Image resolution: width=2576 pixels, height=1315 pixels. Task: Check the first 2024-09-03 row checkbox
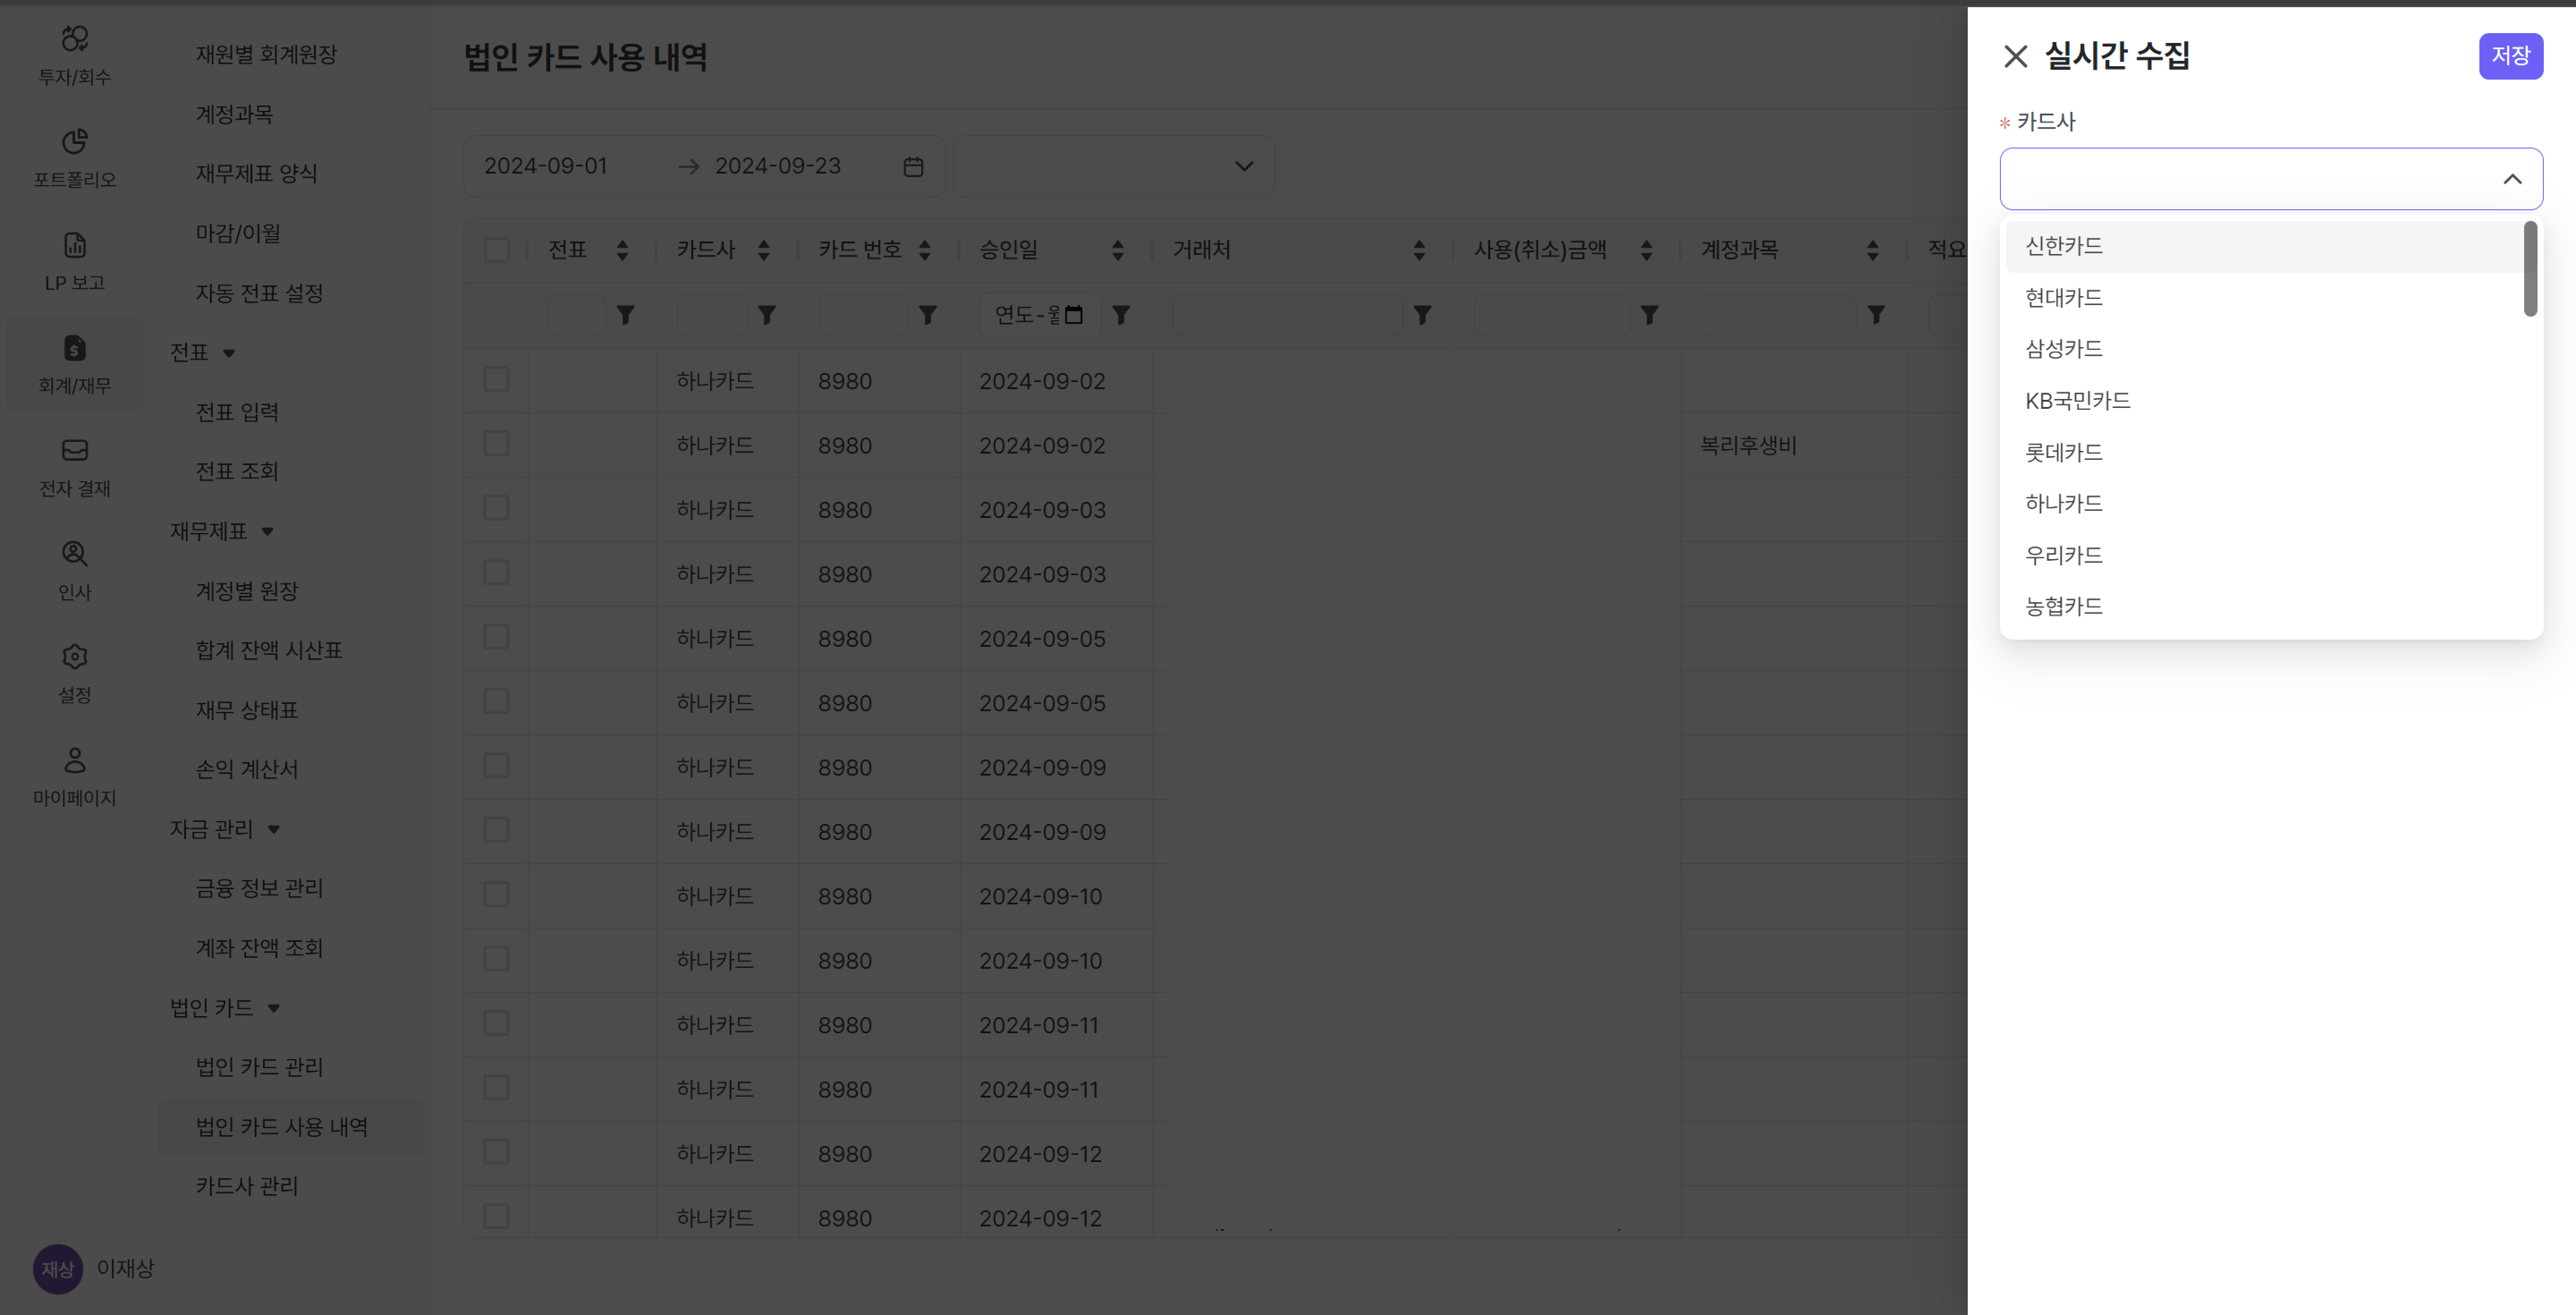[x=496, y=508]
